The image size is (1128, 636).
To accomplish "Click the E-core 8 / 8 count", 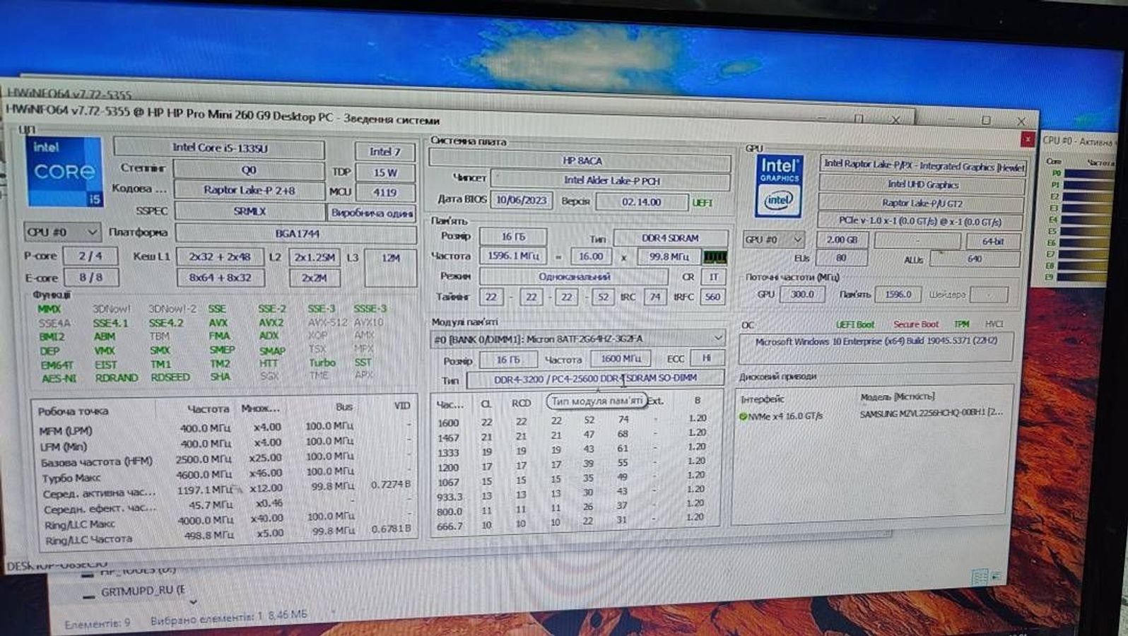I will point(91,278).
